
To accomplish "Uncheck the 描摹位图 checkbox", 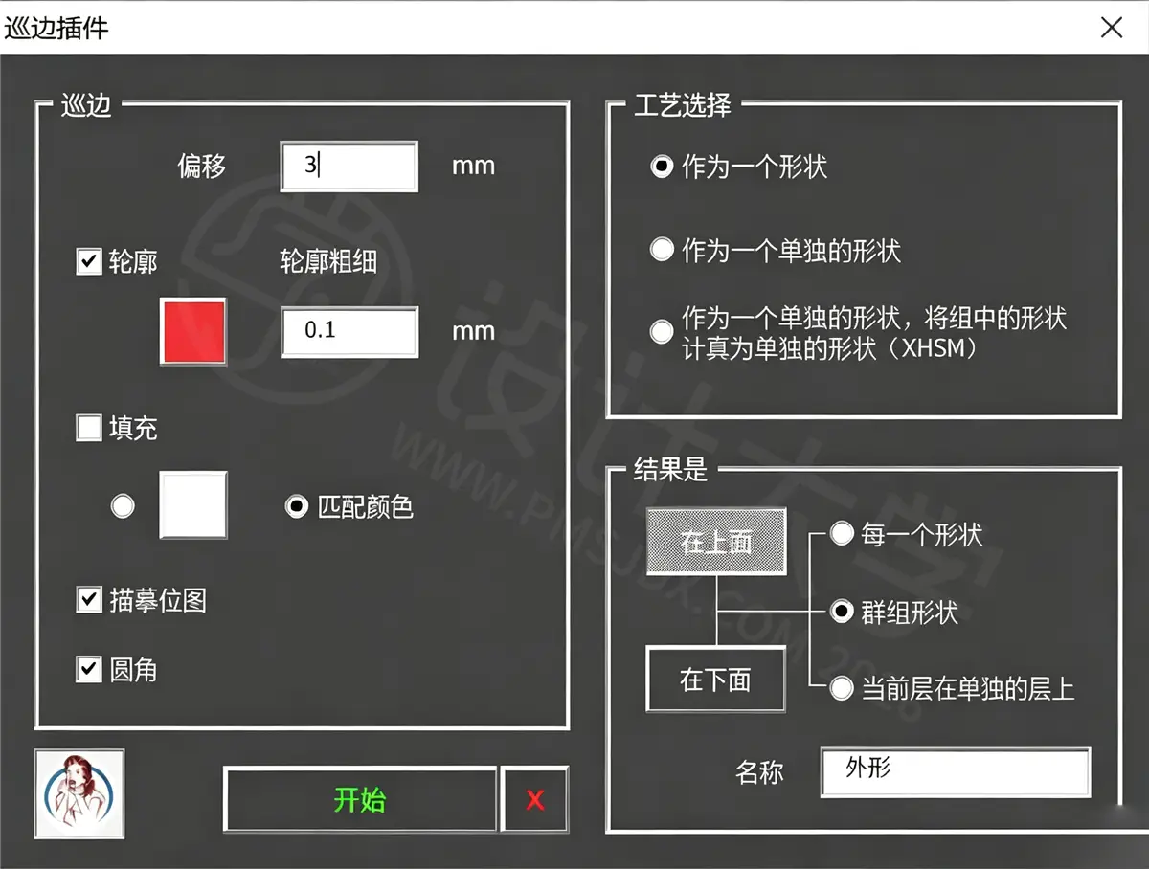I will (x=89, y=600).
